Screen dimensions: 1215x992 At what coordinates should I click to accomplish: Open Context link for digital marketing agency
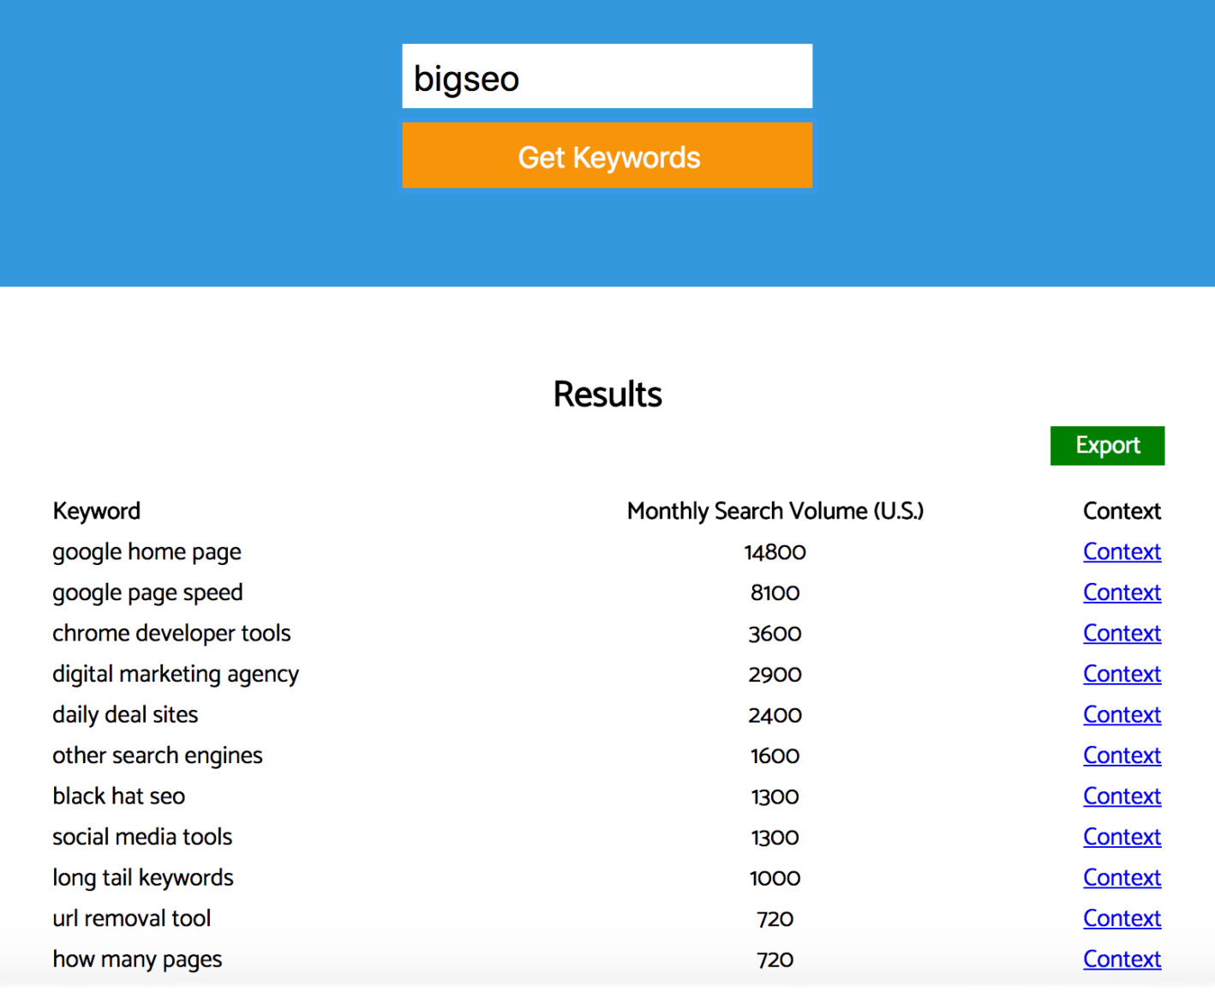1122,674
